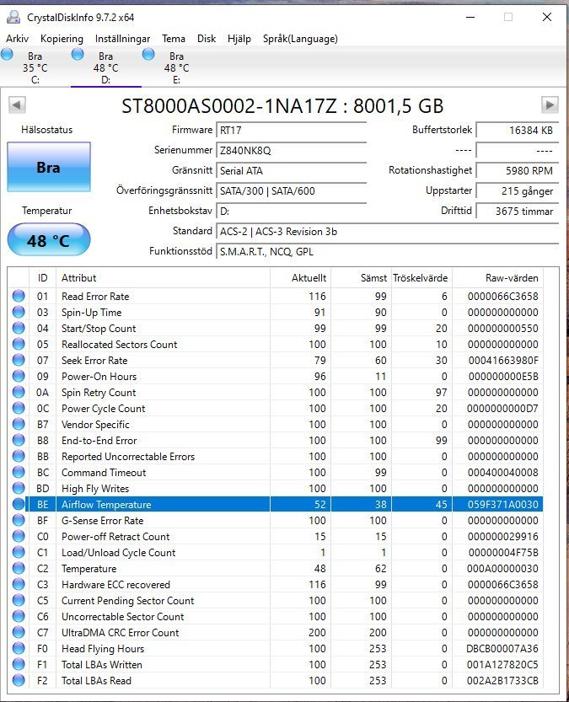The width and height of the screenshot is (569, 702).
Task: Click the SATA/300 | SATA/600 transfer mode field
Action: click(291, 191)
